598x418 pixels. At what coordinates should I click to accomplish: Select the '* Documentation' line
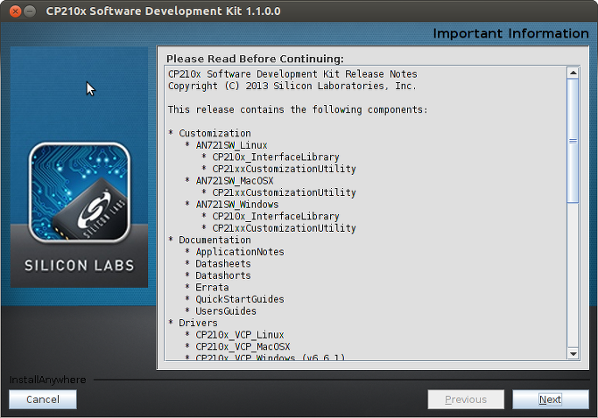point(210,240)
